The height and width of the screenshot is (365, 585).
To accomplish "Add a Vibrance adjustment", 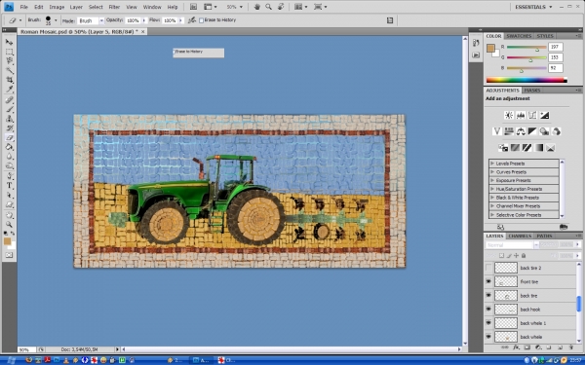I will pos(497,131).
